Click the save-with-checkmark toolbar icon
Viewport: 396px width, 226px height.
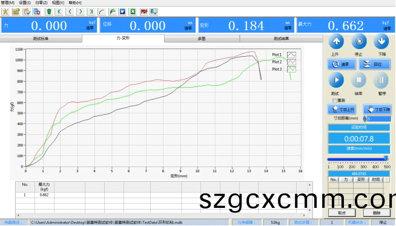click(x=27, y=11)
